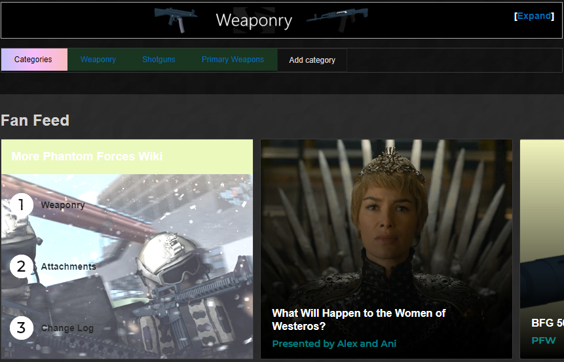Click the number 3 circle badge

[22, 328]
